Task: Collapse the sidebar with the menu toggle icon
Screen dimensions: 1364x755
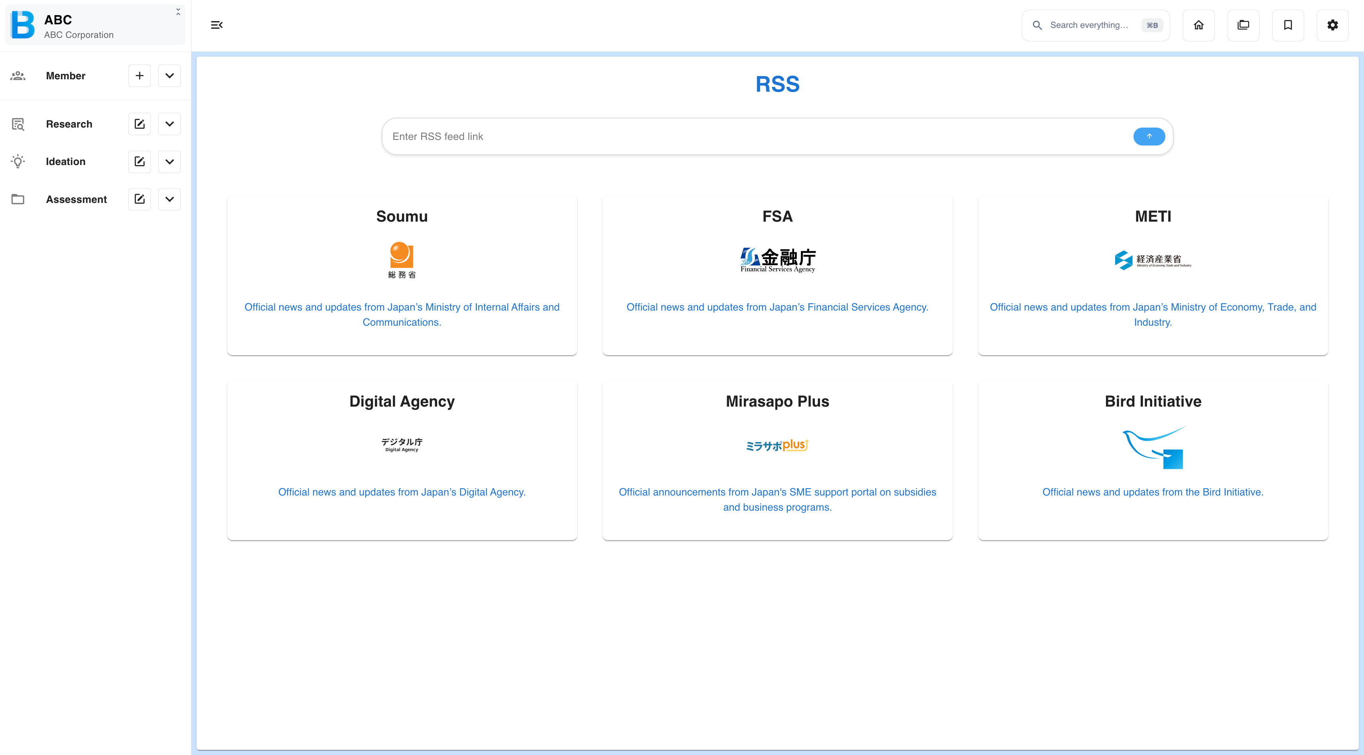Action: 217,25
